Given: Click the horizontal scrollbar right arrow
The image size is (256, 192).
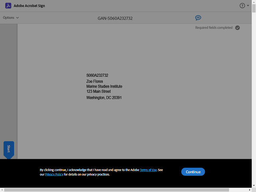Looking at the screenshot, I should [250, 190].
